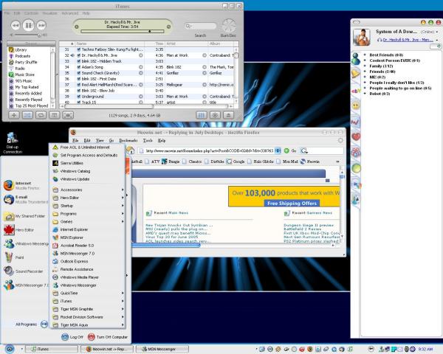
Task: Open the Online status dropdown in MSN
Action: click(x=430, y=32)
